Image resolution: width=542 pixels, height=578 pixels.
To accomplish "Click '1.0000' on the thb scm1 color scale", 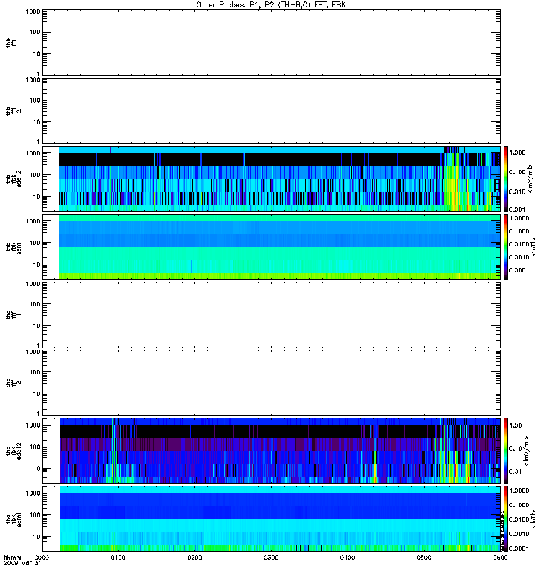I will 519,218.
